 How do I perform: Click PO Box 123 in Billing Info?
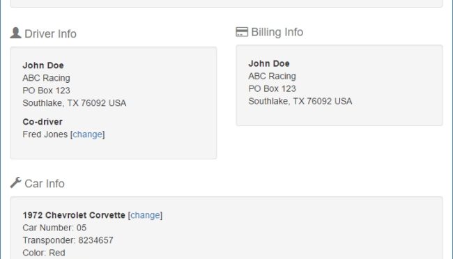pos(272,88)
